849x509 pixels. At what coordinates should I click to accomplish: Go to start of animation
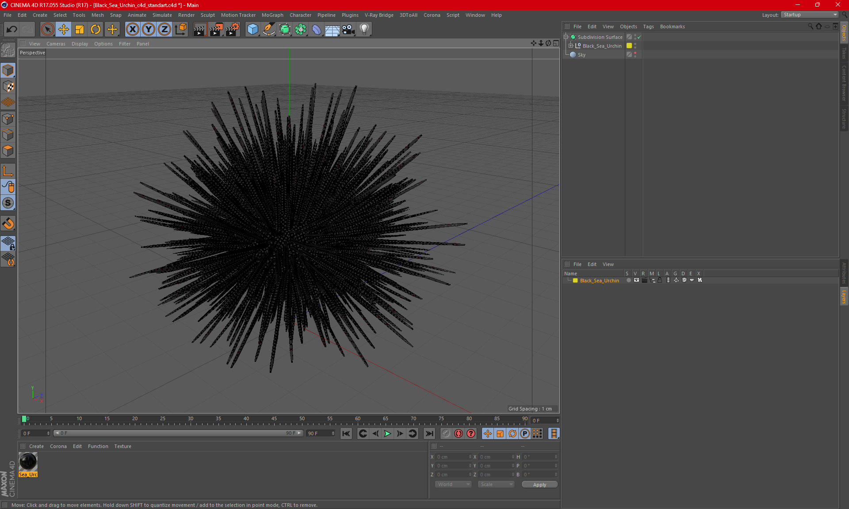(346, 433)
